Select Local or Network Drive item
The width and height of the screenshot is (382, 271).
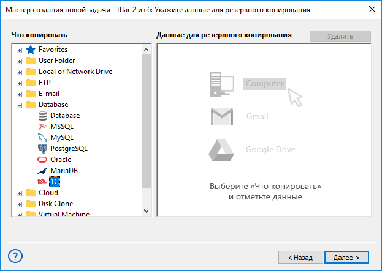pyautogui.click(x=75, y=72)
